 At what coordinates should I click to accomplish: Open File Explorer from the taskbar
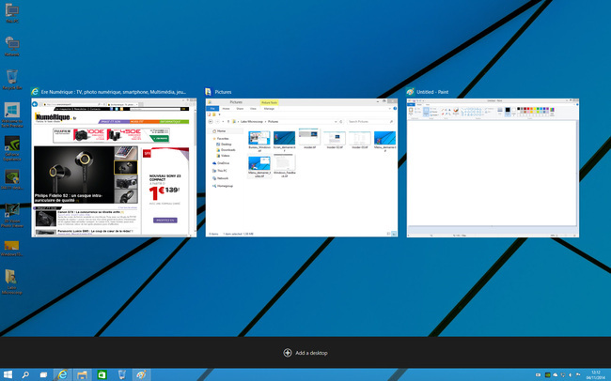coord(82,374)
